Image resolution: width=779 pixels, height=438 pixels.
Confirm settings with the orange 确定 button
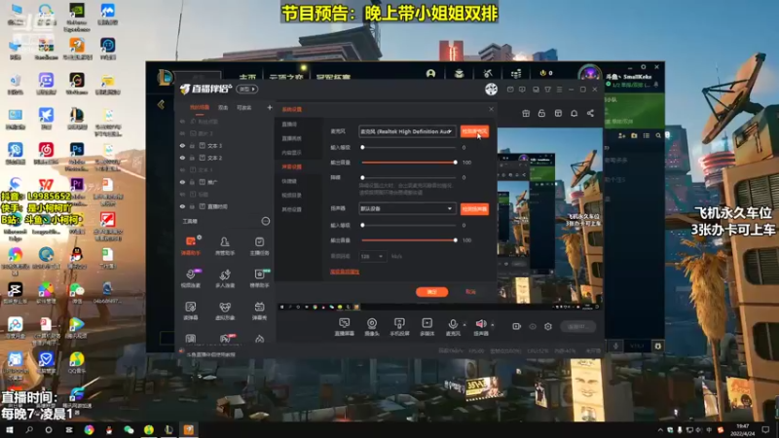coord(431,292)
